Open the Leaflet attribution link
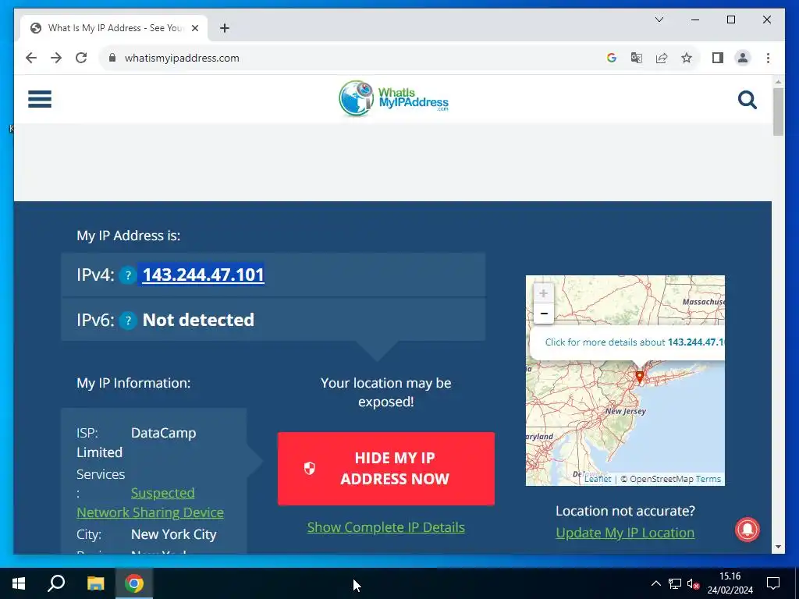Image resolution: width=799 pixels, height=599 pixels. [597, 480]
